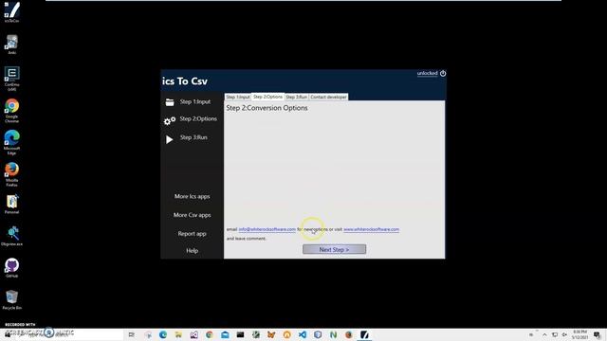
Task: Open Firefox from the taskbar
Action: [349, 334]
